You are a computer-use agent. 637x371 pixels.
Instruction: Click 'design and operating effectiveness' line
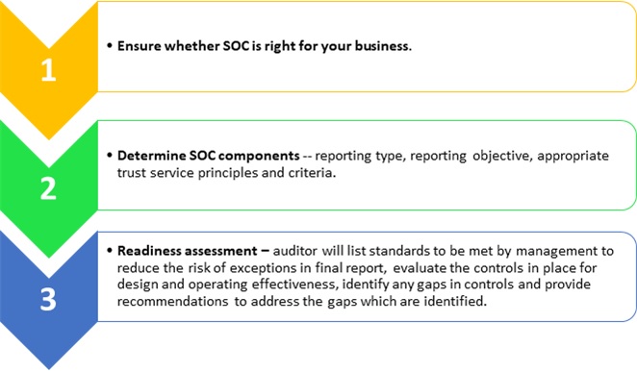coord(228,284)
